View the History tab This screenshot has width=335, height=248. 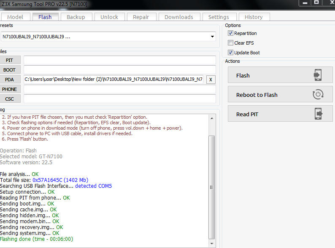coord(254,17)
